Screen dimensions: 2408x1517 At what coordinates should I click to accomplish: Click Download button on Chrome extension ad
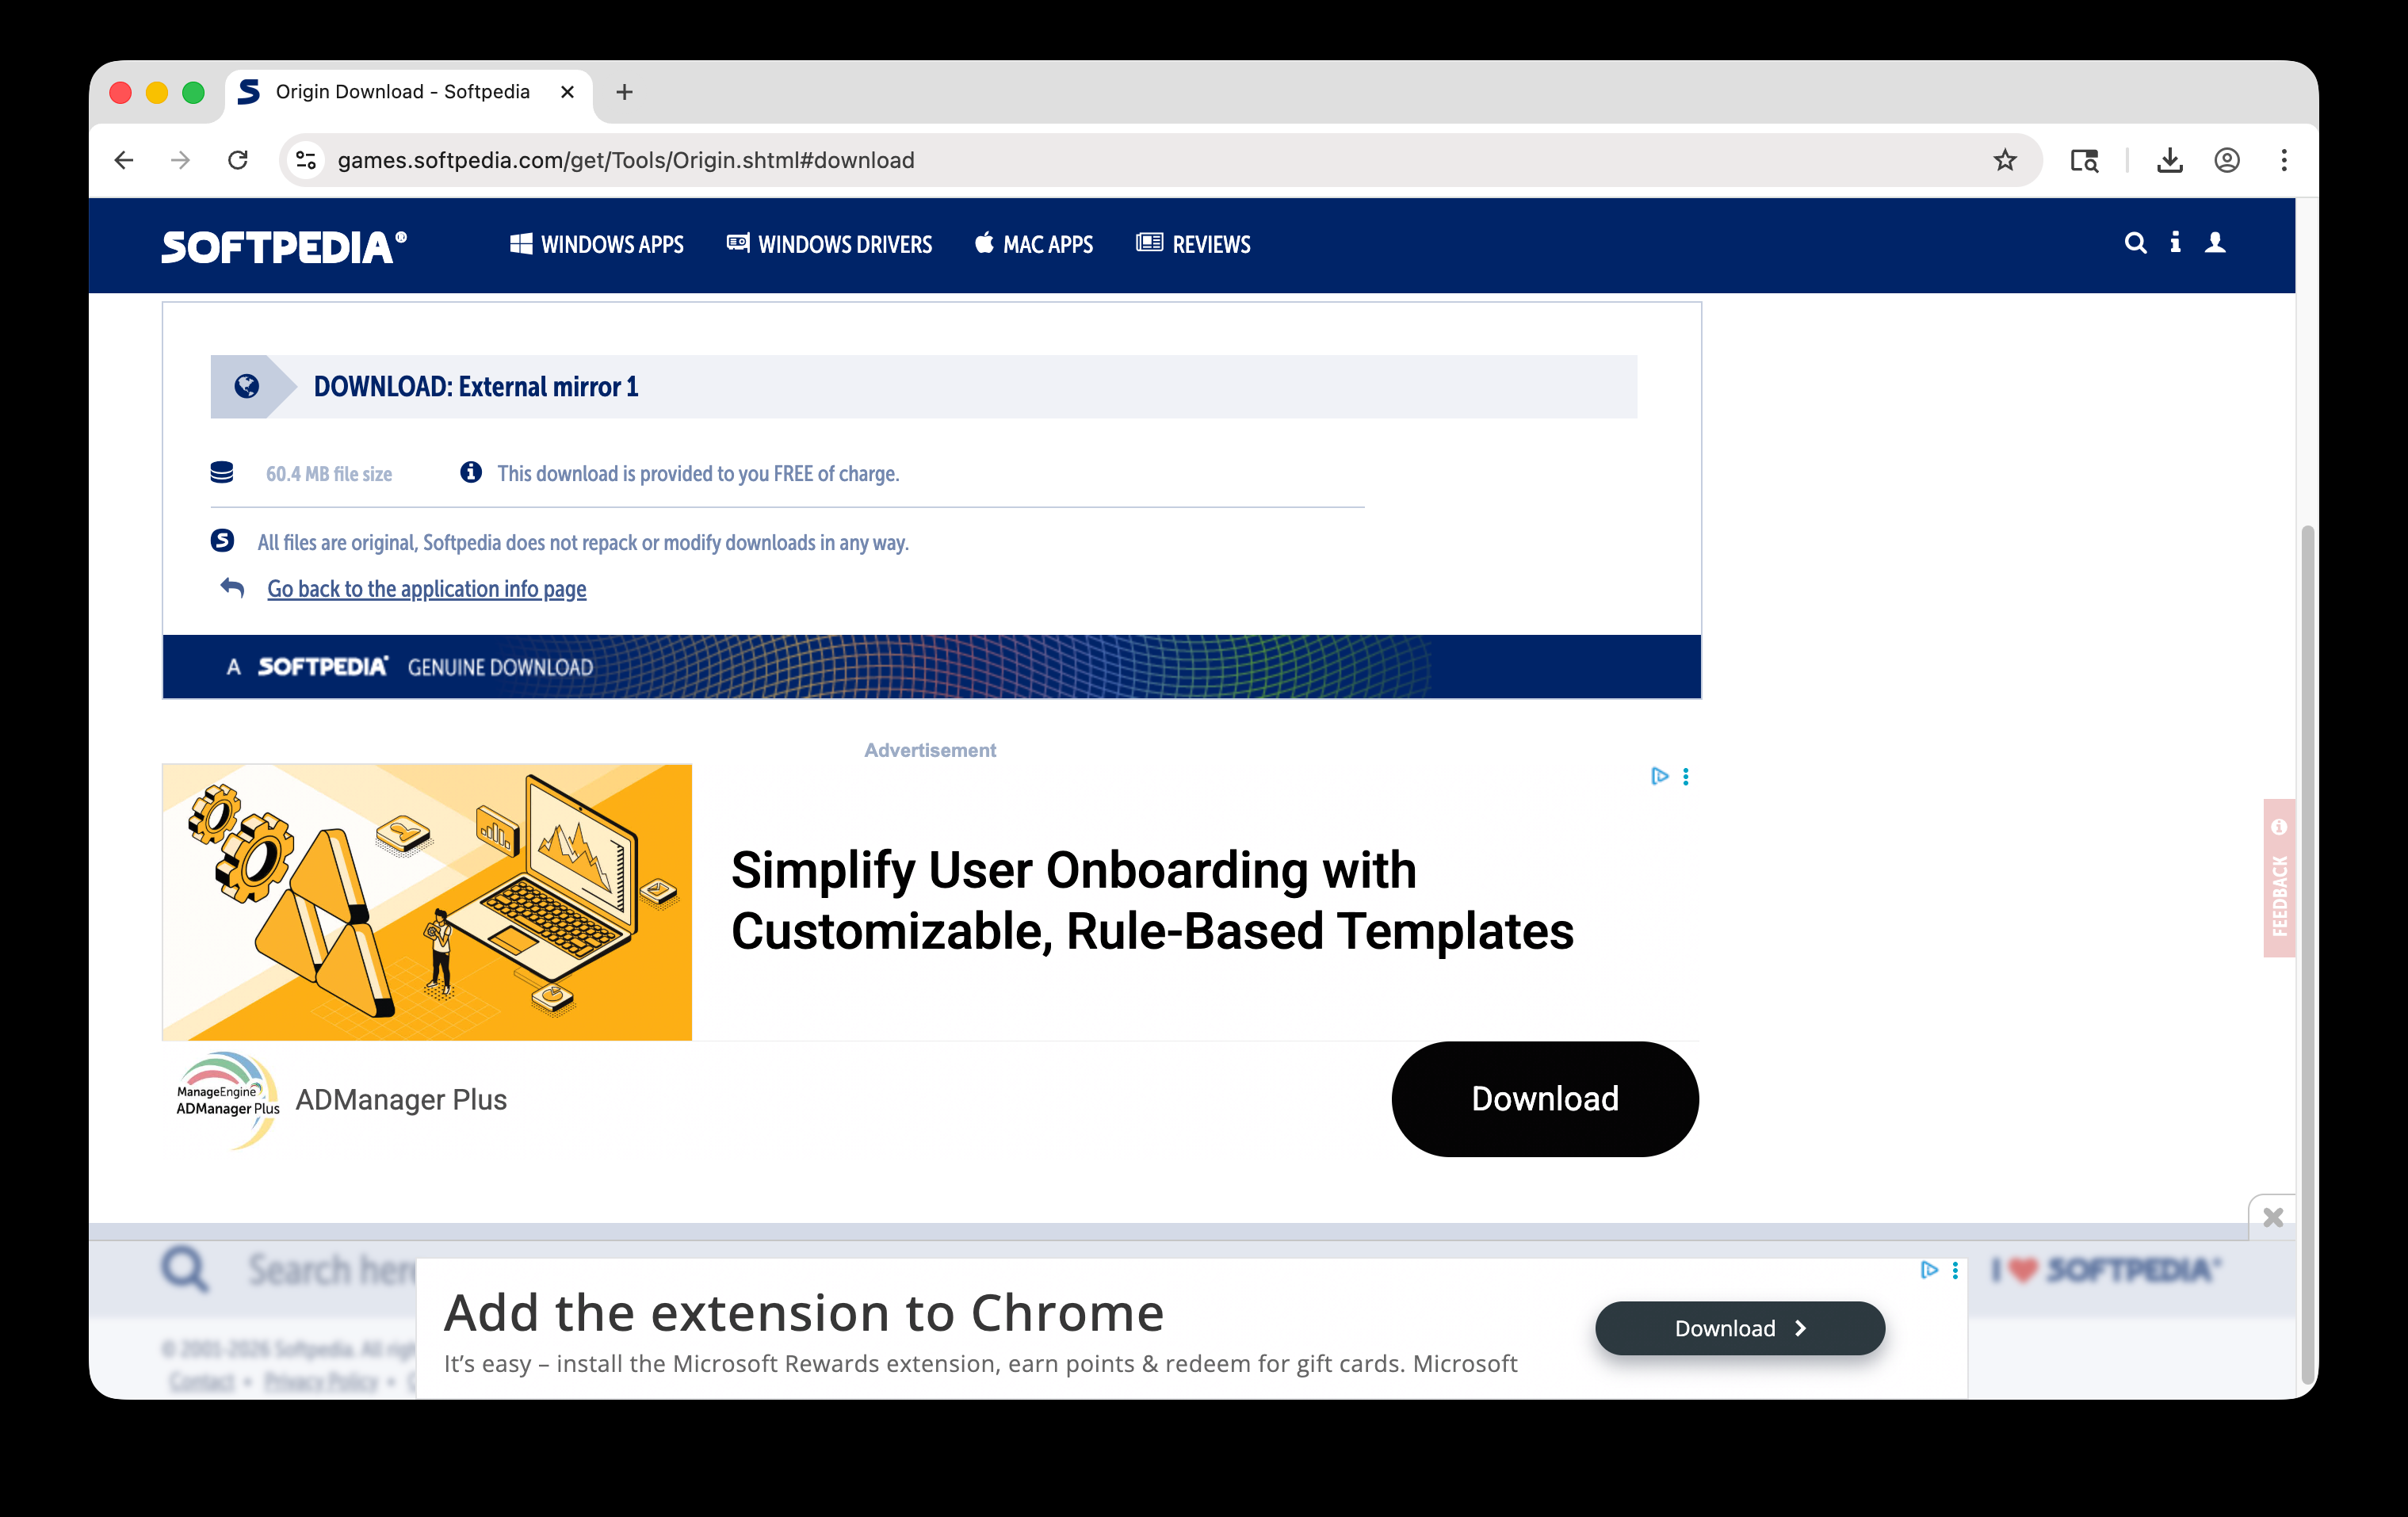coord(1740,1328)
